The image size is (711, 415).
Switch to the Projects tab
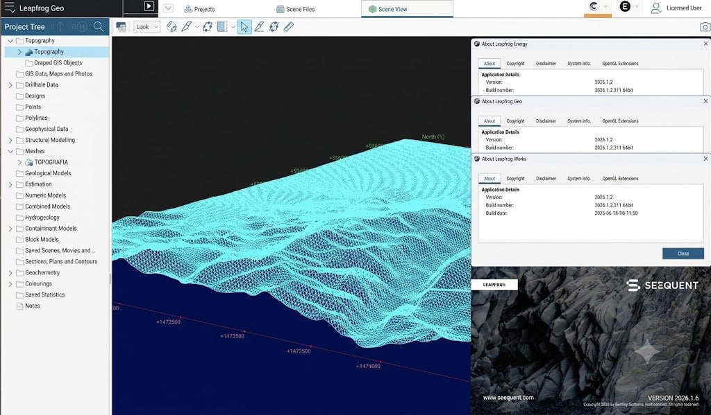199,9
